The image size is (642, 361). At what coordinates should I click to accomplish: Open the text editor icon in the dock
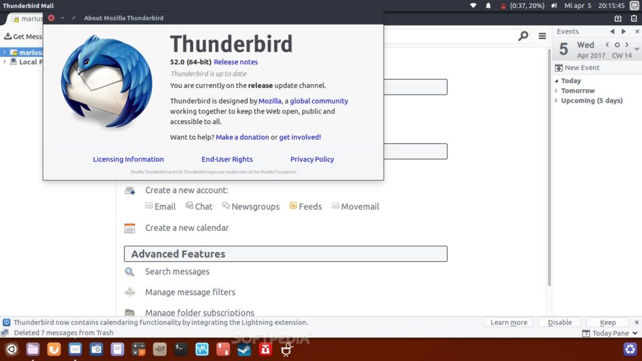pos(117,349)
